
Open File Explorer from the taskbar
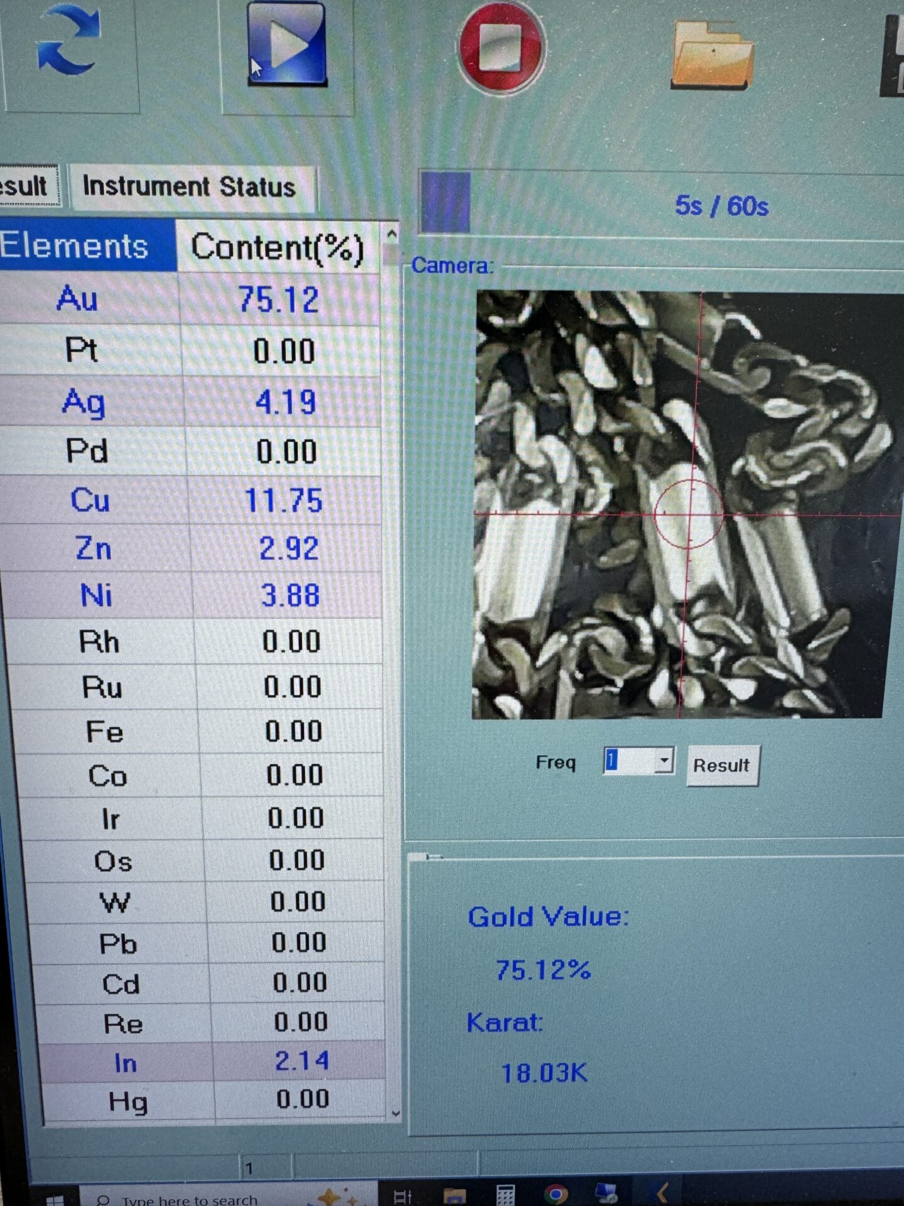click(x=455, y=1196)
